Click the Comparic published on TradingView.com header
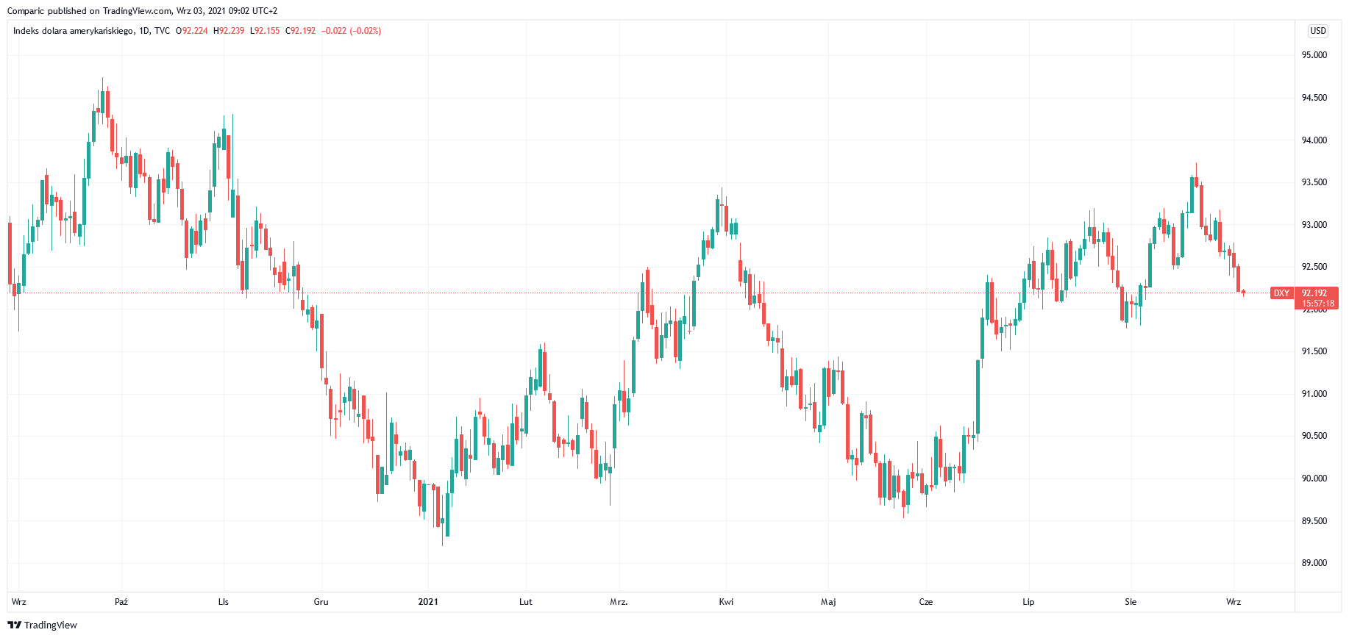The height and width of the screenshot is (638, 1349). pyautogui.click(x=90, y=11)
